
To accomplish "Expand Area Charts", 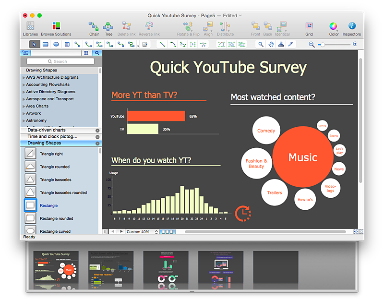I will tap(24, 106).
